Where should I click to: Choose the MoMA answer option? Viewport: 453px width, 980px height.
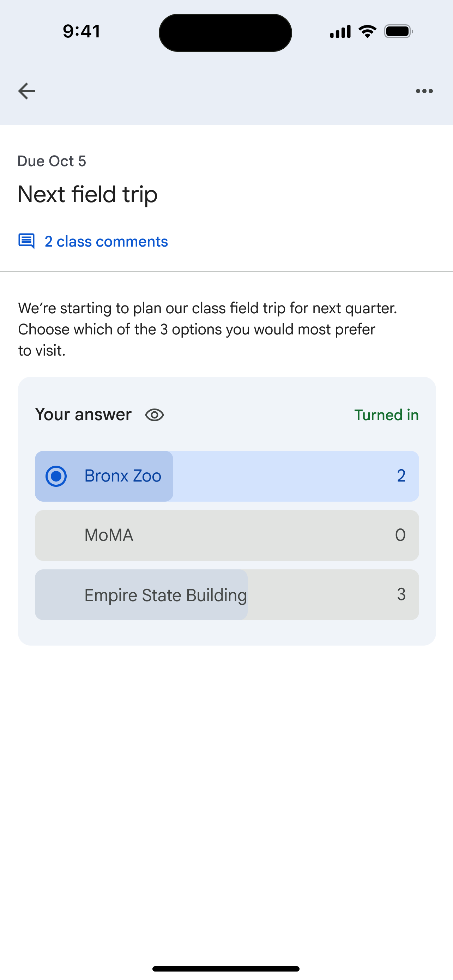tap(227, 535)
